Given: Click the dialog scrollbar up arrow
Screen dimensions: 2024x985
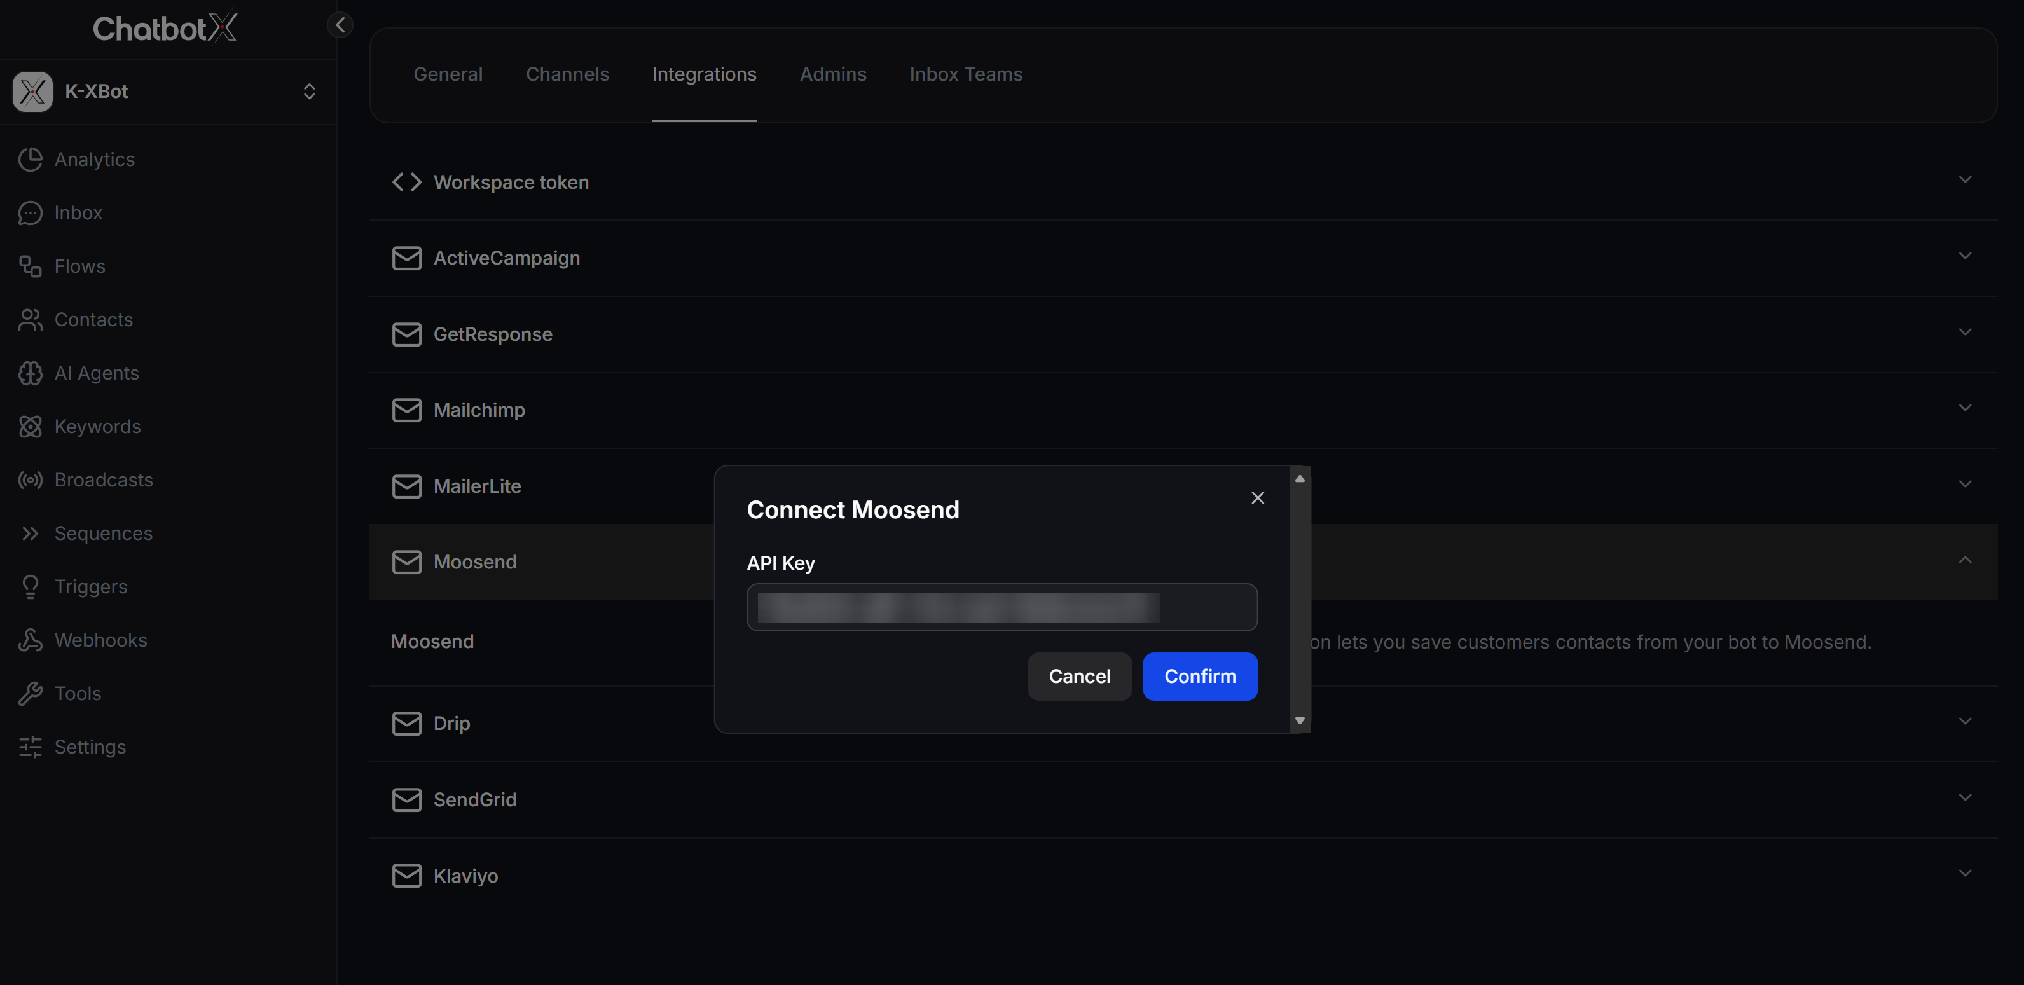Looking at the screenshot, I should point(1300,479).
